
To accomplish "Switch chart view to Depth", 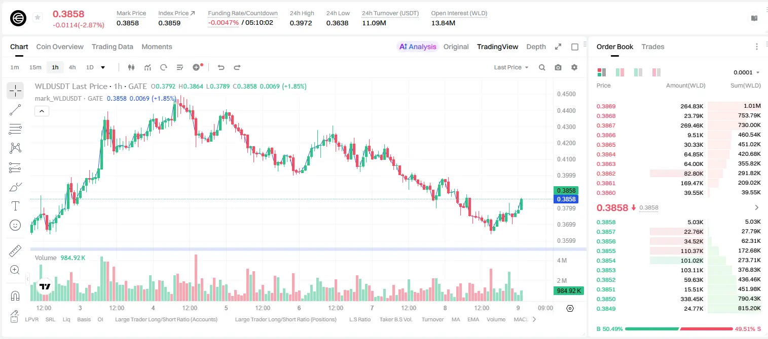I will coord(536,47).
